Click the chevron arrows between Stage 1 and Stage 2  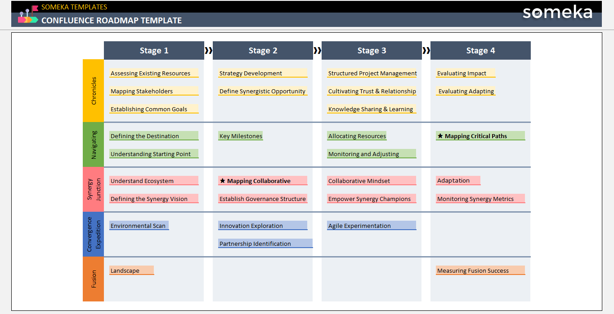tap(208, 51)
